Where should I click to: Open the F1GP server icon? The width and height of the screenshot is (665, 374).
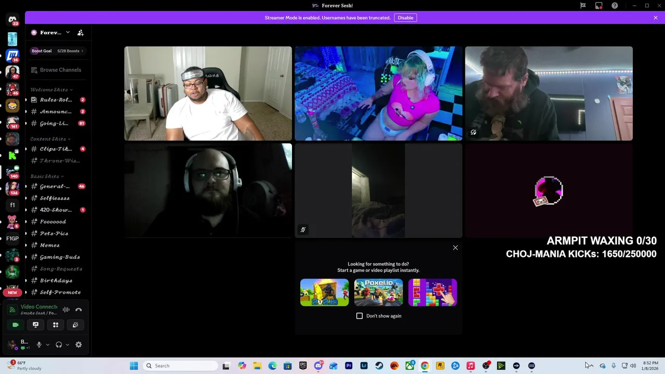(x=12, y=238)
